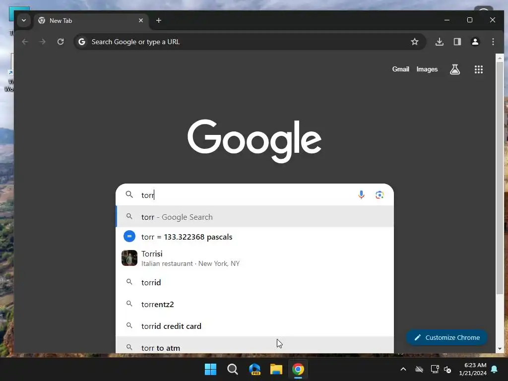This screenshot has height=381, width=508.
Task: Select 'torr to atm' suggestion
Action: [254, 345]
